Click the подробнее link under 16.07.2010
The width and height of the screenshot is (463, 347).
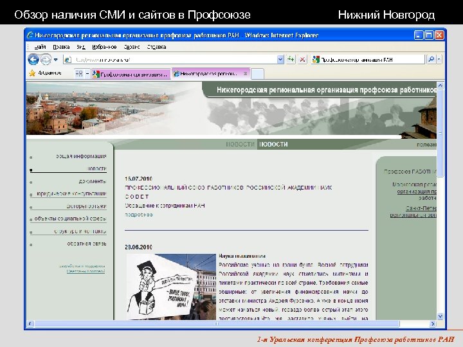tap(139, 215)
